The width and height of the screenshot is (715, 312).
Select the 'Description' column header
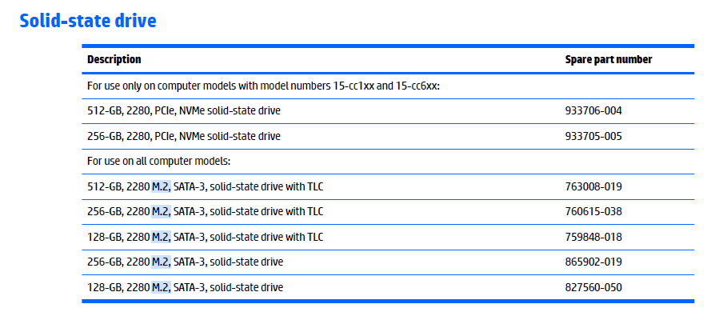point(114,59)
